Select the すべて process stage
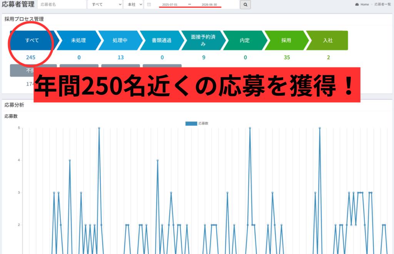Image resolution: width=394 pixels, height=254 pixels. (x=32, y=40)
